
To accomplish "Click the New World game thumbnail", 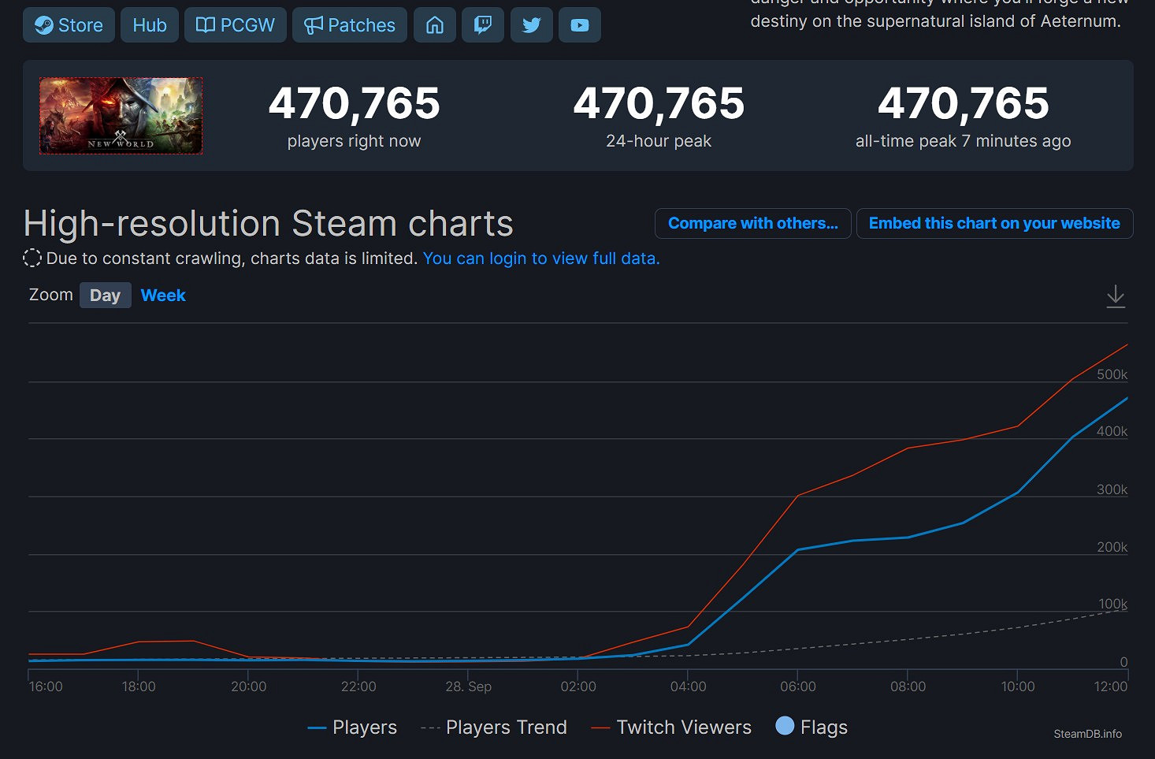I will tap(121, 116).
